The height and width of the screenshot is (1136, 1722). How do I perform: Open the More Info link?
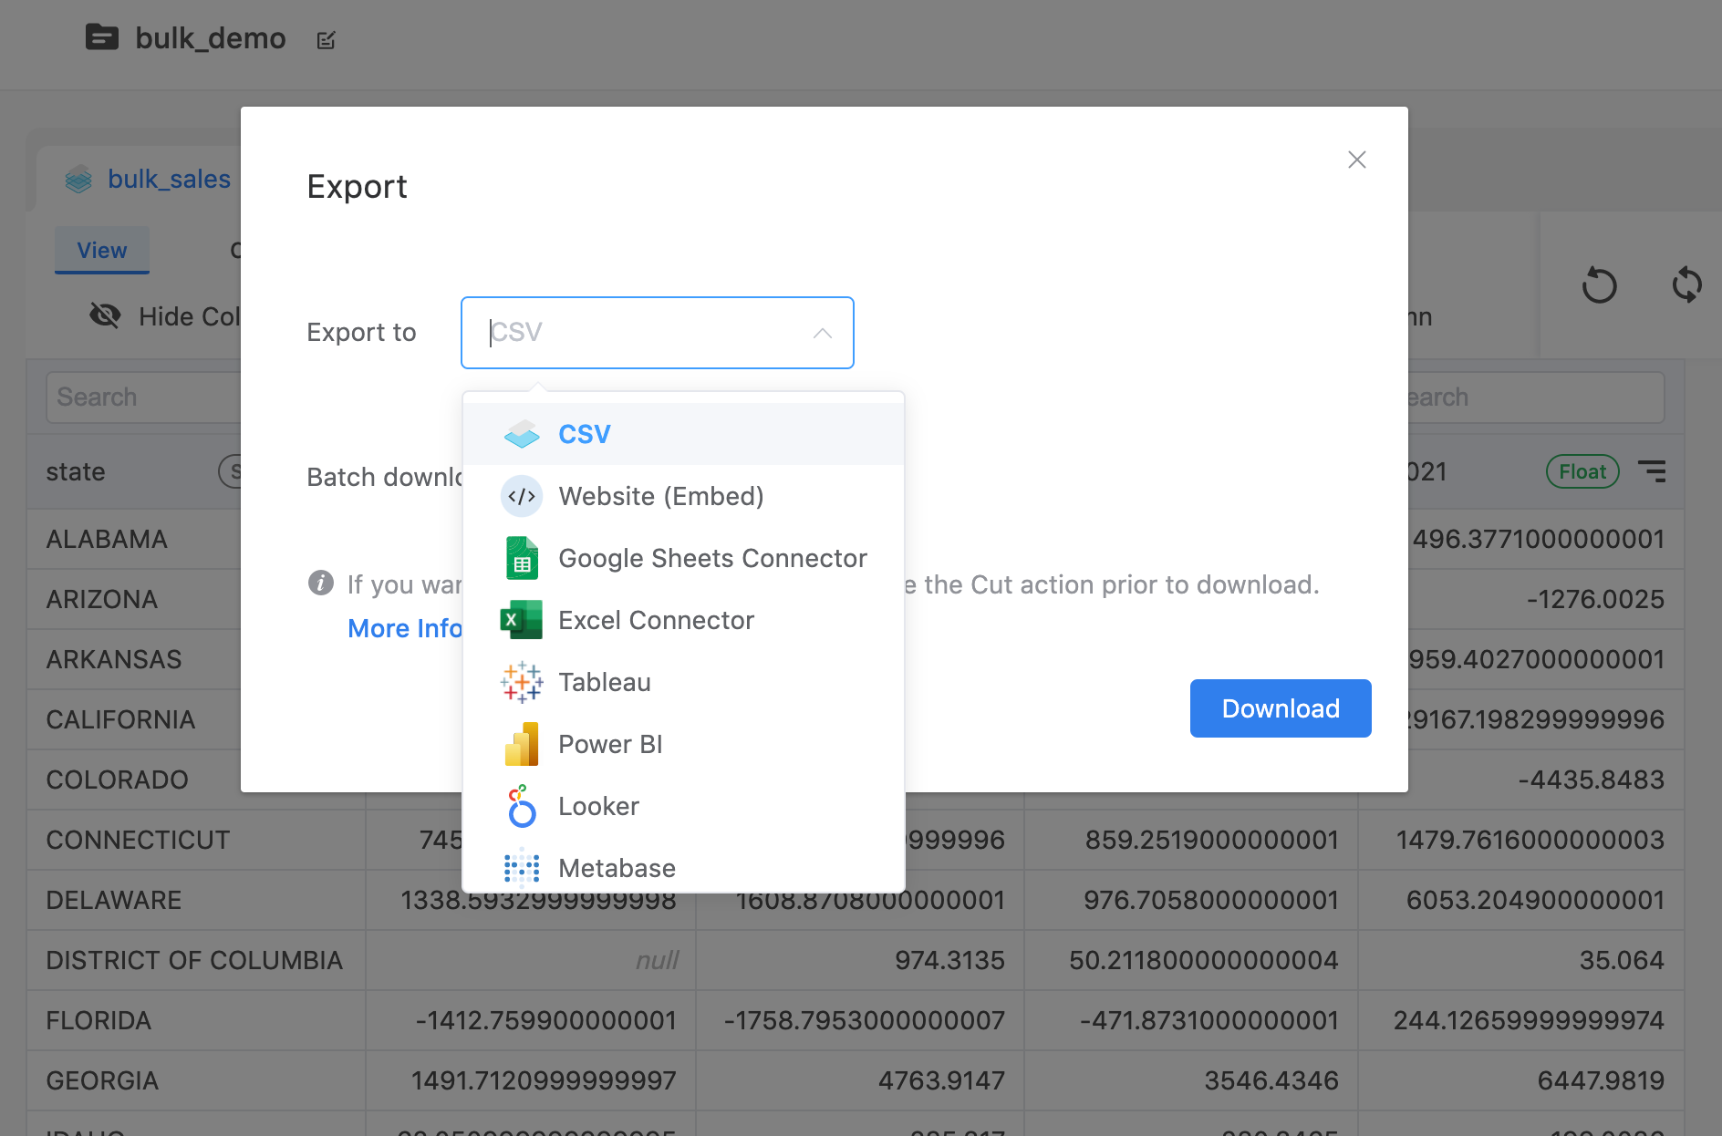[405, 628]
